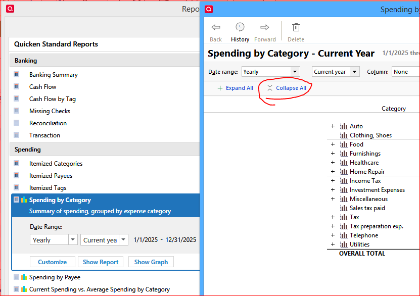Click the Category column header
The image size is (420, 296).
[394, 109]
